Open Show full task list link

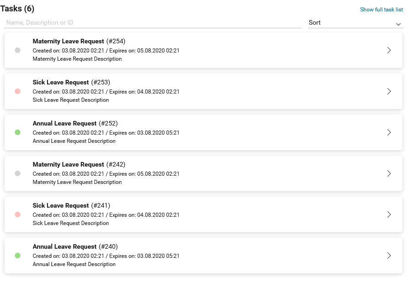(381, 10)
